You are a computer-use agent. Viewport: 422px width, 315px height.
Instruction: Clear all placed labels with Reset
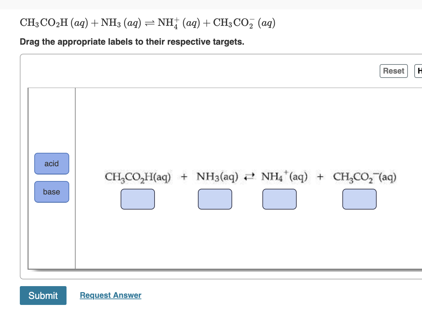[x=393, y=71]
